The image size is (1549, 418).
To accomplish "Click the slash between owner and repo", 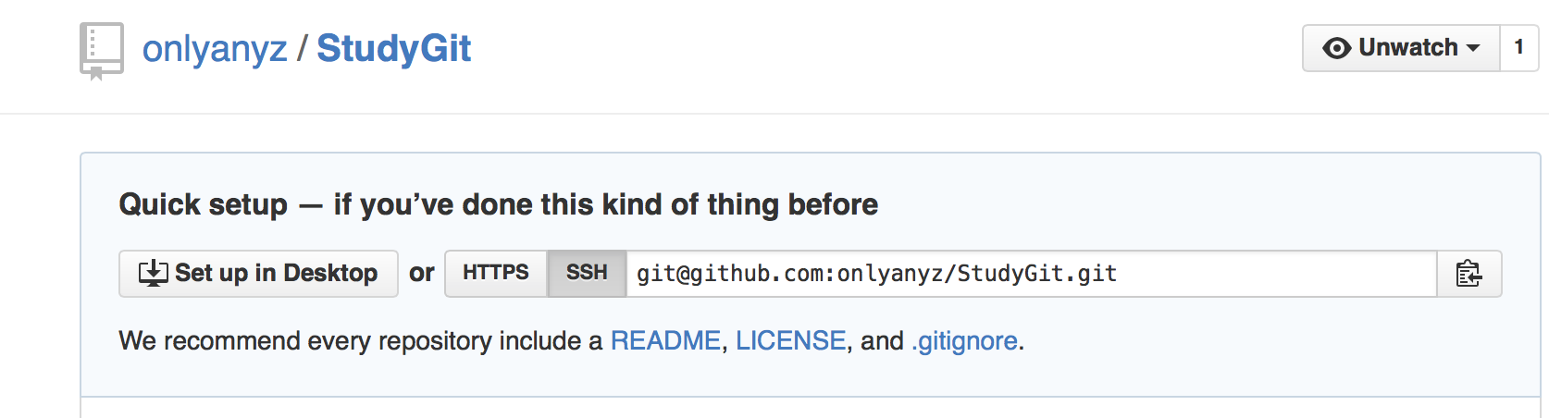I will [x=302, y=49].
